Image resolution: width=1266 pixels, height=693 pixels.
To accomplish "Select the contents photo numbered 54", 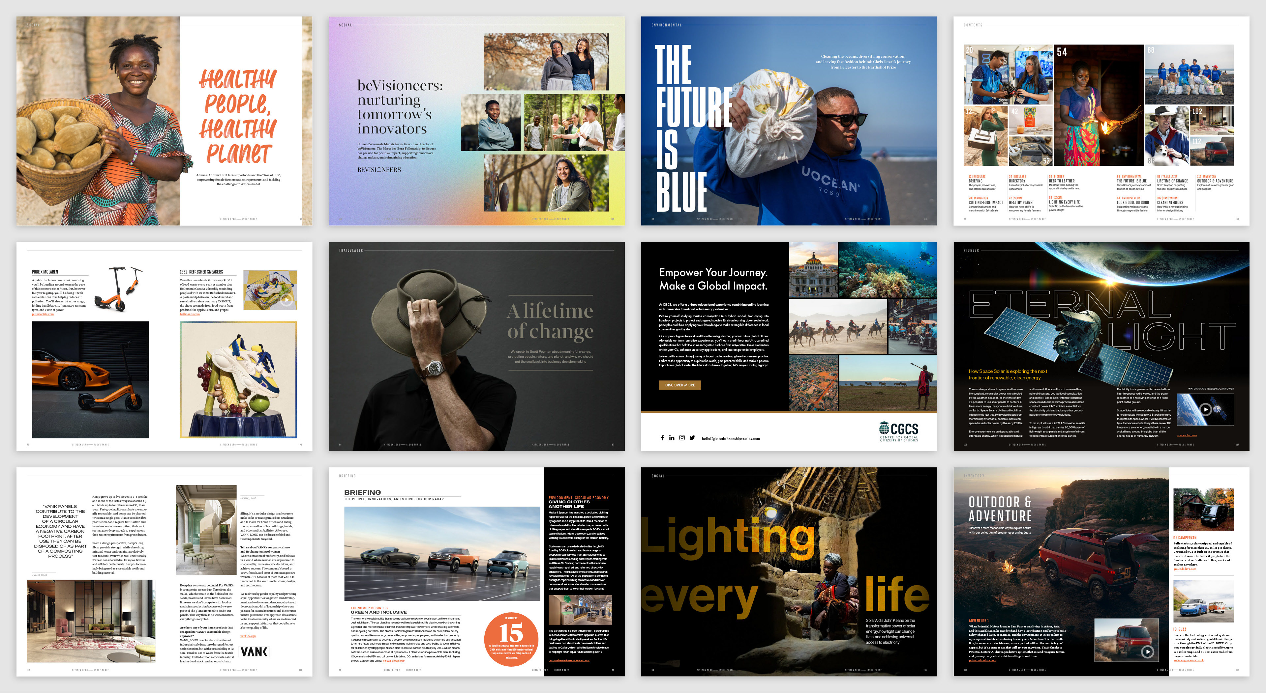I will point(1099,105).
